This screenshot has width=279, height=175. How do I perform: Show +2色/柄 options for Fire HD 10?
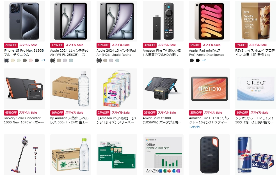pyautogui.click(x=194, y=127)
